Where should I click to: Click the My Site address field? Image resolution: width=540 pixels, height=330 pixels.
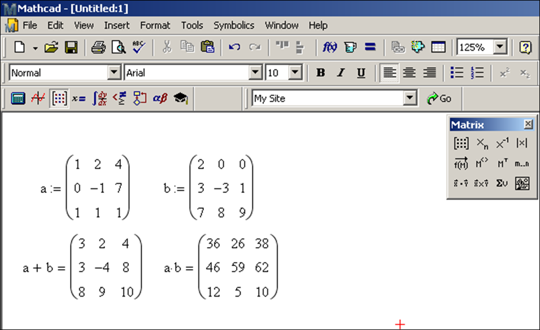pyautogui.click(x=328, y=99)
